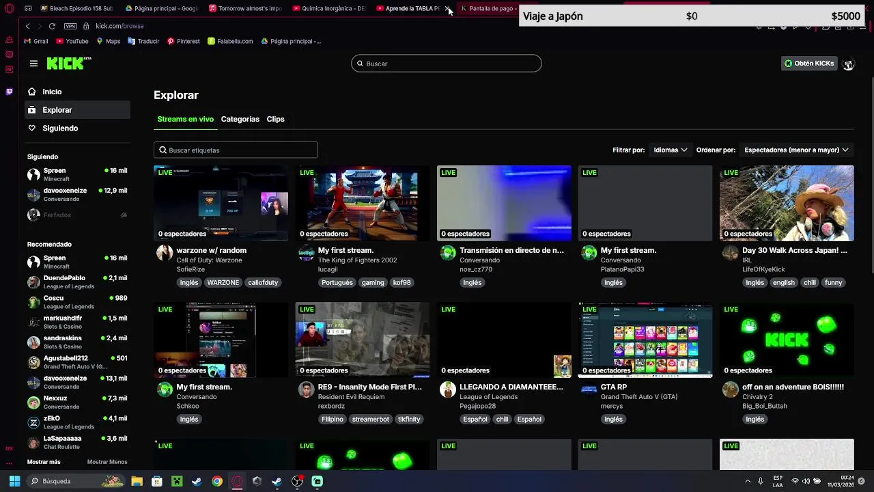The image size is (874, 492).
Task: Select Explorar in the sidebar
Action: (77, 110)
